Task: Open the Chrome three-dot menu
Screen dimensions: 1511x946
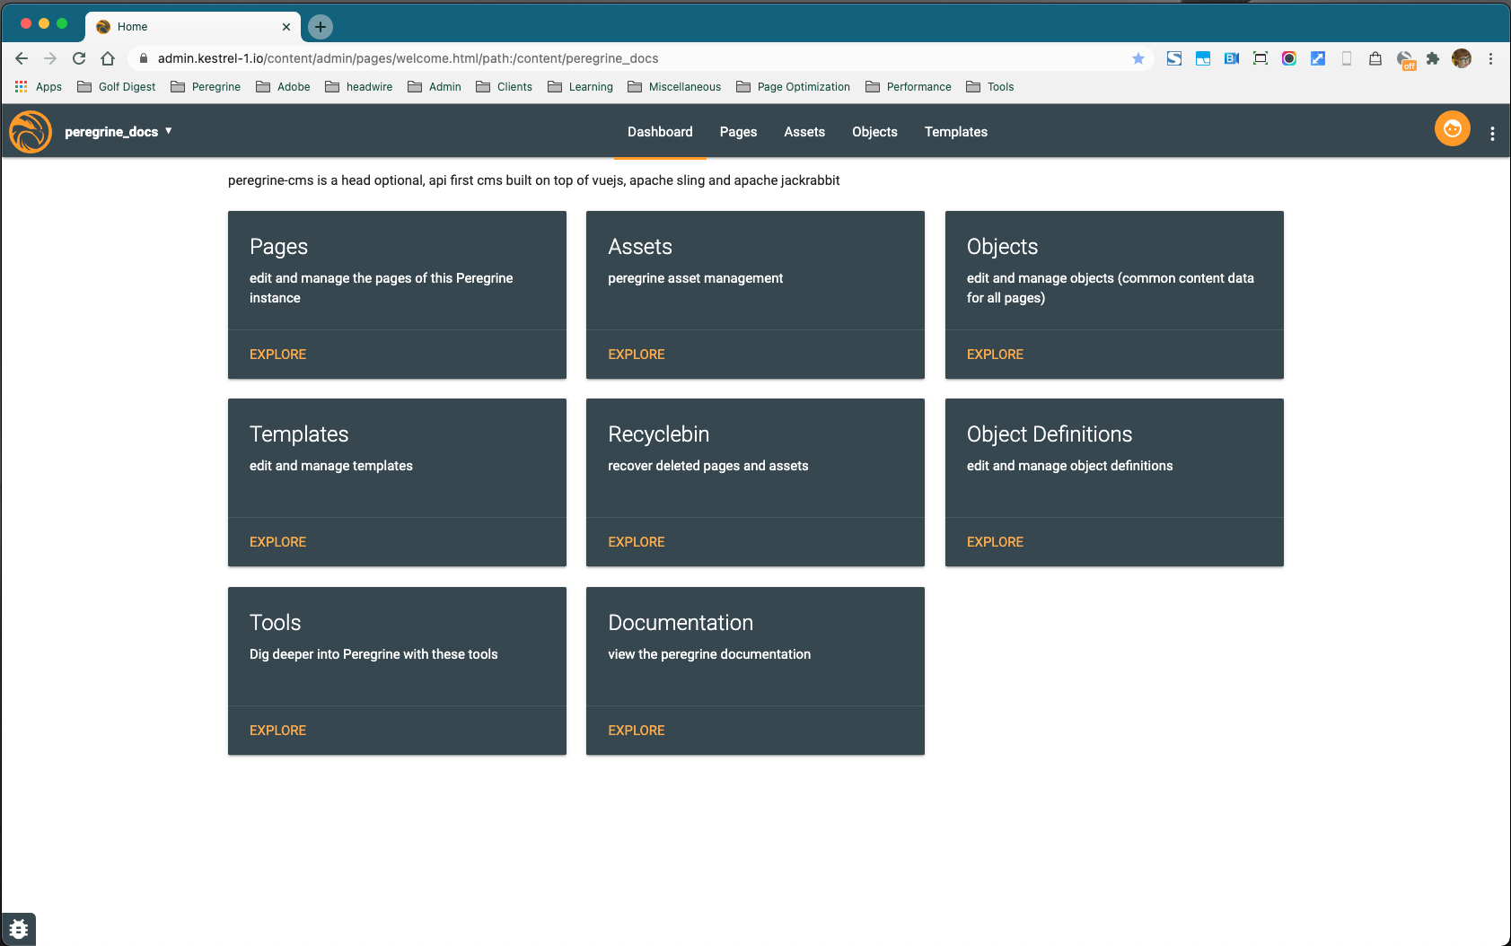Action: pos(1490,58)
